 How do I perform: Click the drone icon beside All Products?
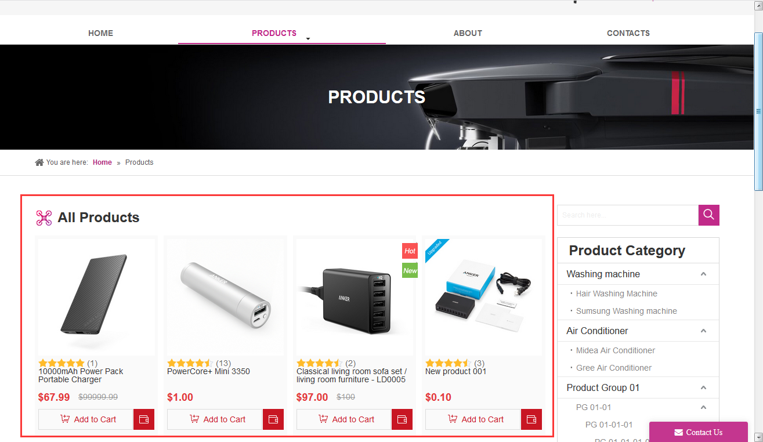(44, 218)
